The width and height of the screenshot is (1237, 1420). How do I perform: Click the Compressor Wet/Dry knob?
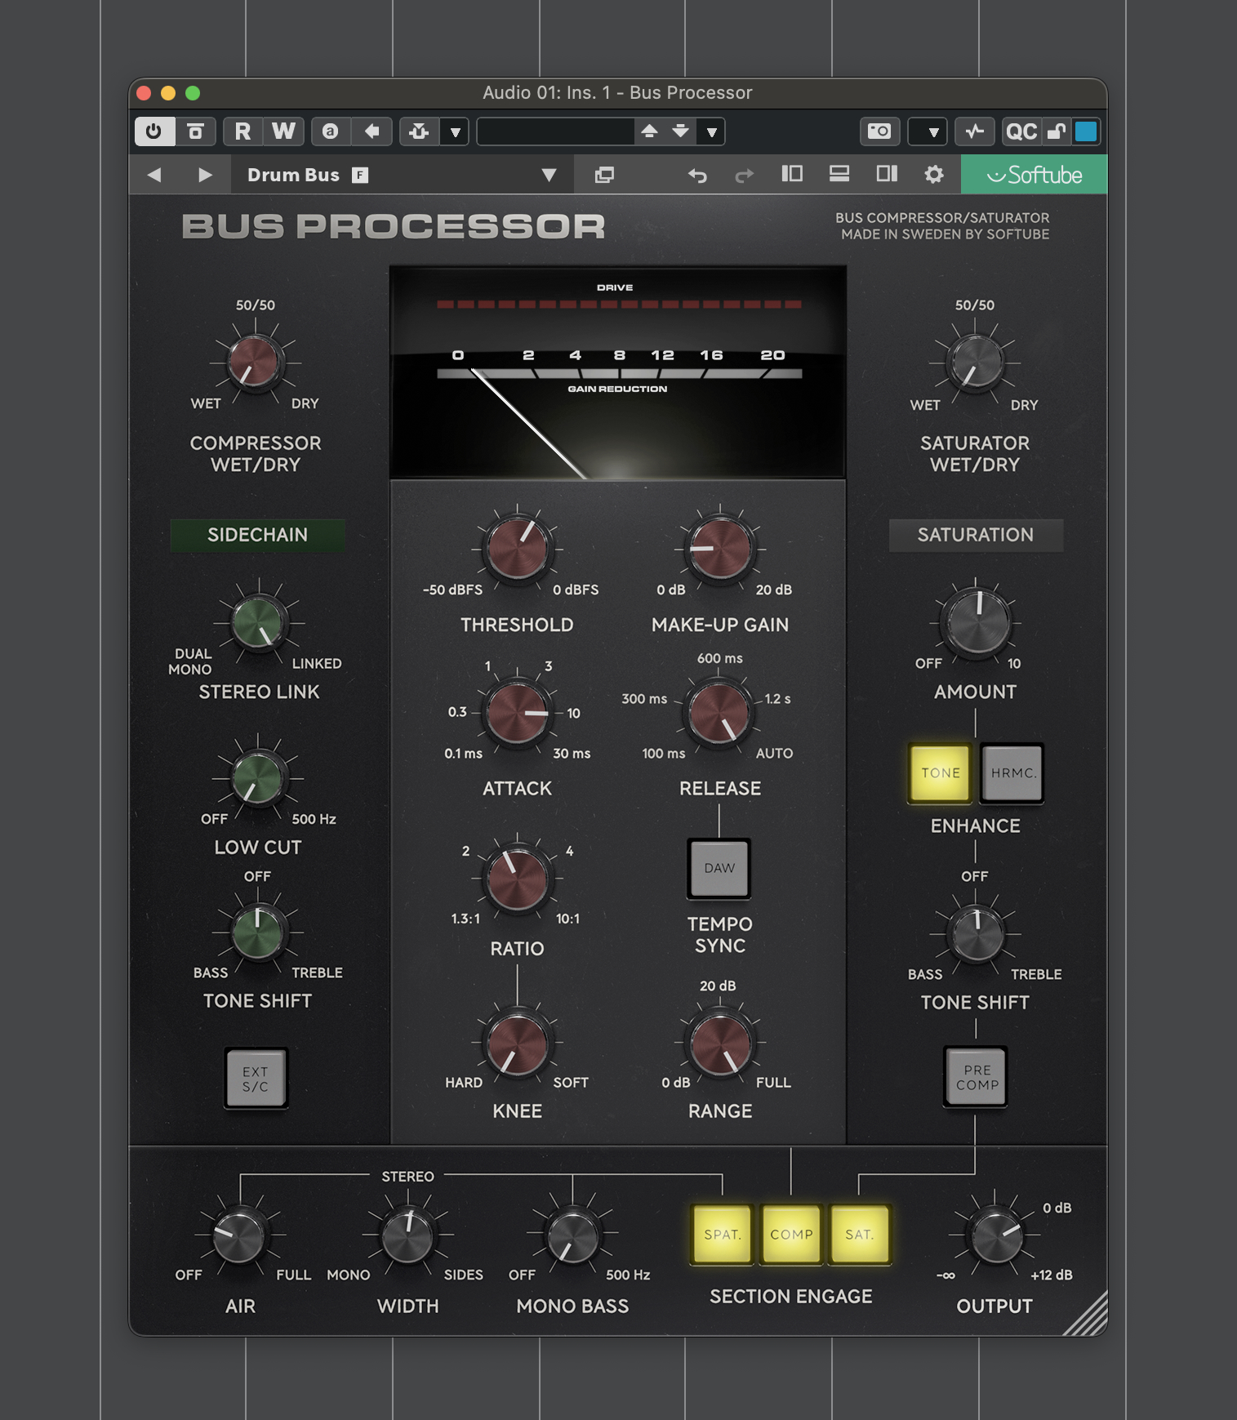point(254,362)
